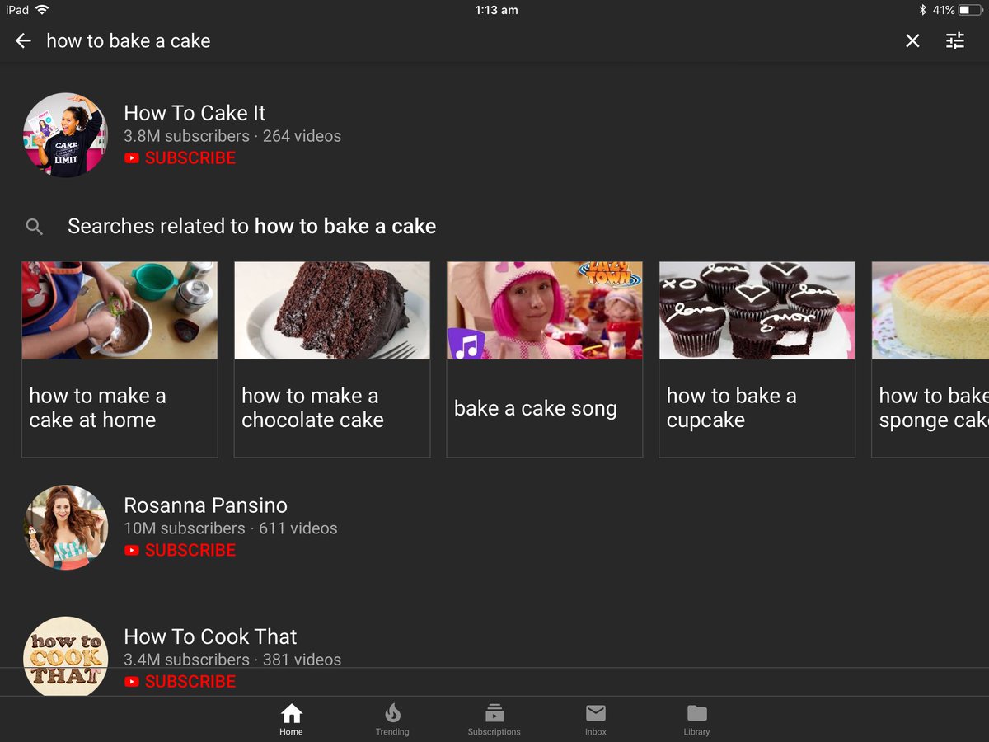Subscribe to Rosanna Pansino
The image size is (989, 742).
[x=180, y=550]
